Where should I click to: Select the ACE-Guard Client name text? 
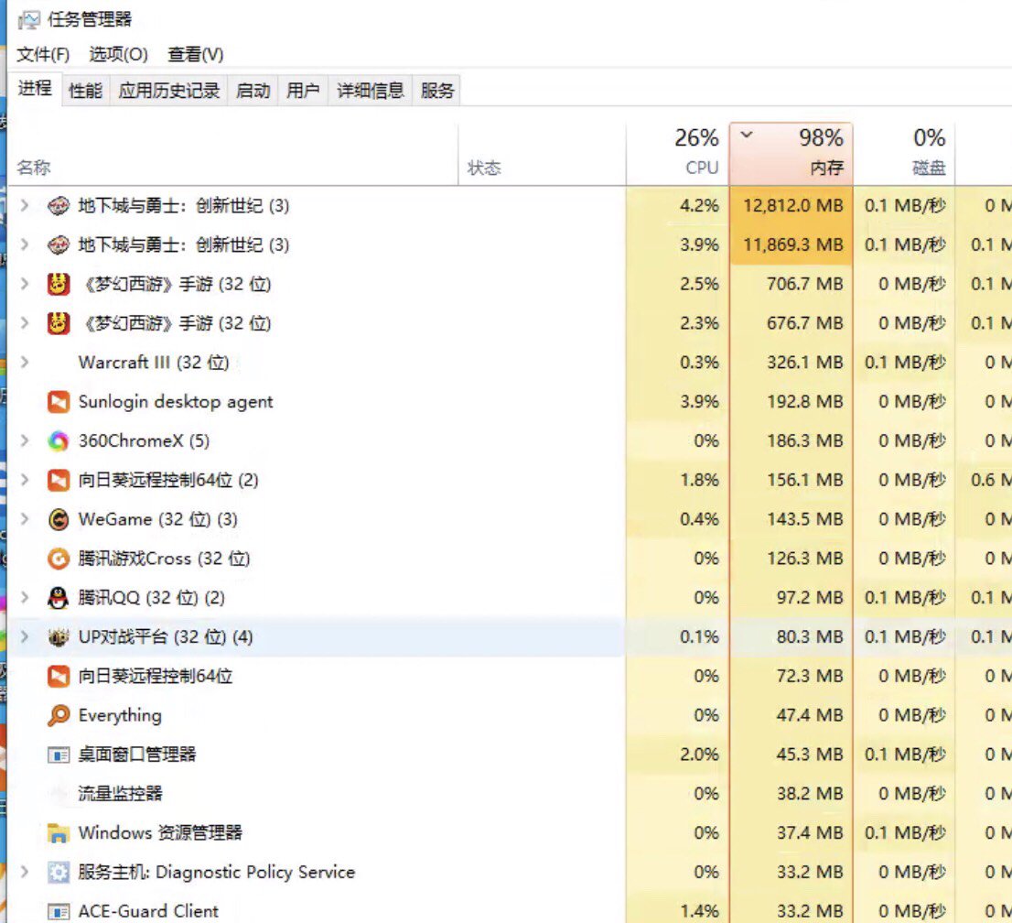(148, 911)
